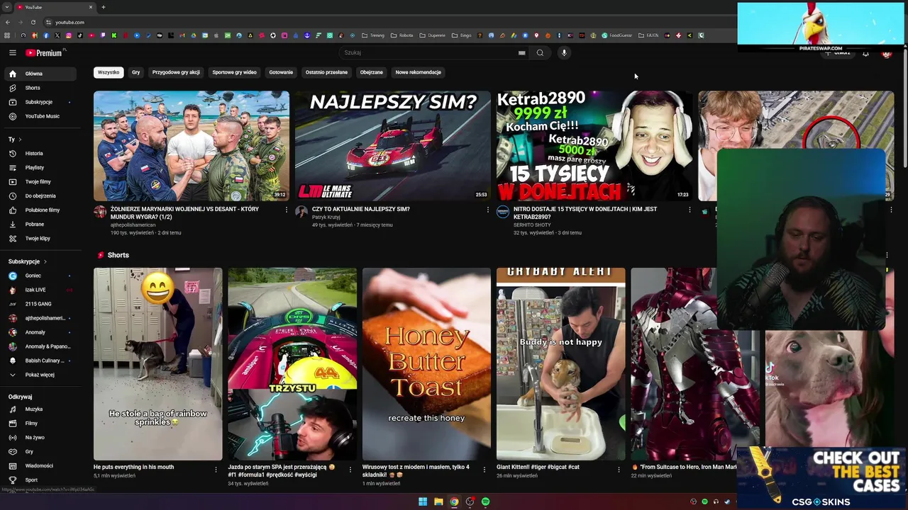
Task: Select Sportowe gry wideo chip
Action: (235, 72)
